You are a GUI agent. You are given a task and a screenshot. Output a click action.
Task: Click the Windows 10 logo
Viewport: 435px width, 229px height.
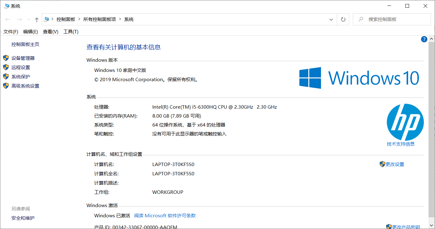(x=359, y=78)
